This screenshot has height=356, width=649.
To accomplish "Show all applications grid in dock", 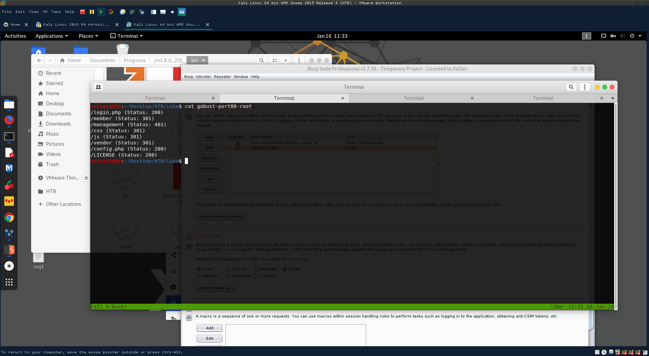I will [x=9, y=282].
